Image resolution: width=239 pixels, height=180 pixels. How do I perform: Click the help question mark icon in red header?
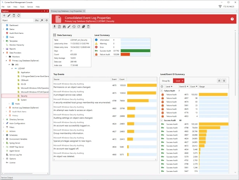pyautogui.click(x=232, y=19)
